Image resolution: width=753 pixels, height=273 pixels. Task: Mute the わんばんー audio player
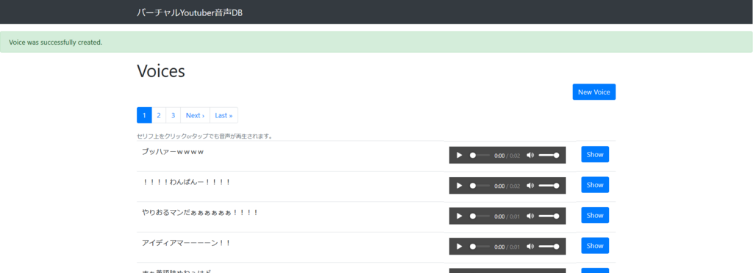point(530,186)
